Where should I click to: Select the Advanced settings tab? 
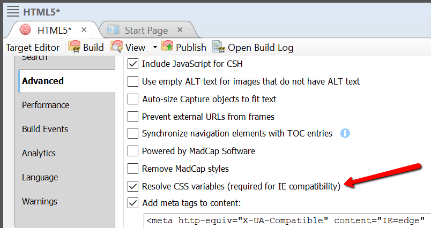(67, 81)
